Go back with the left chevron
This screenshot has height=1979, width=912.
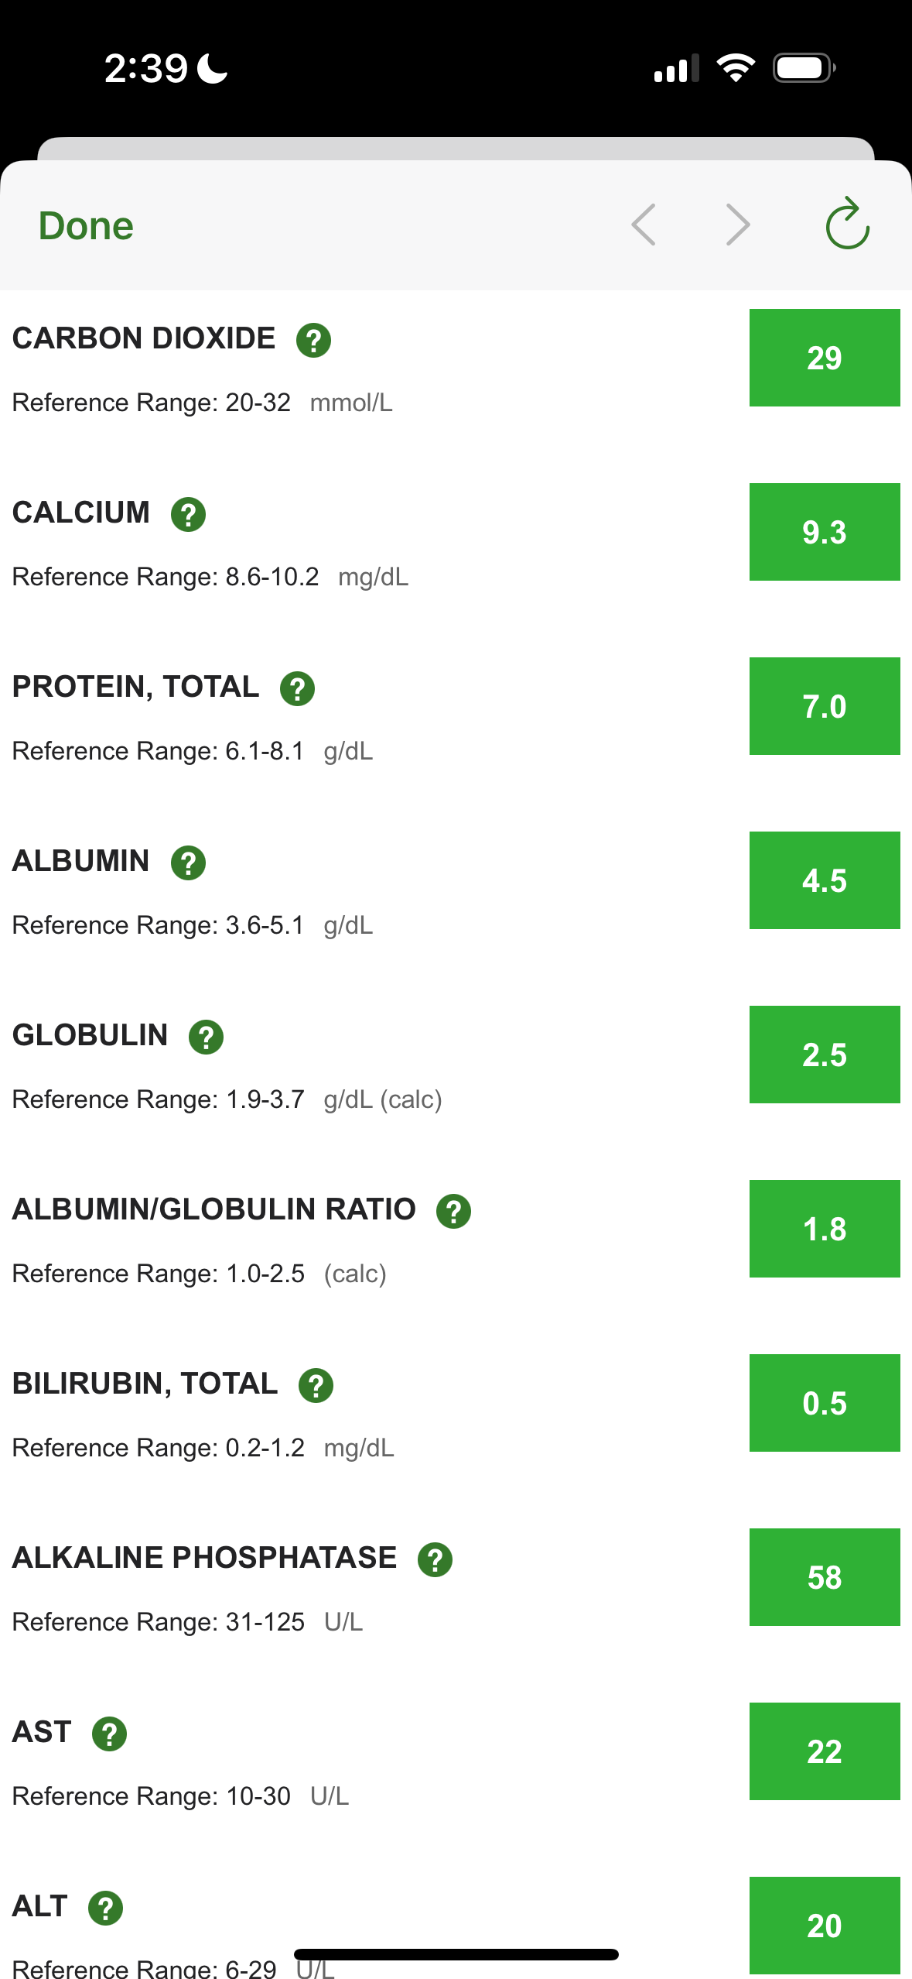coord(644,225)
